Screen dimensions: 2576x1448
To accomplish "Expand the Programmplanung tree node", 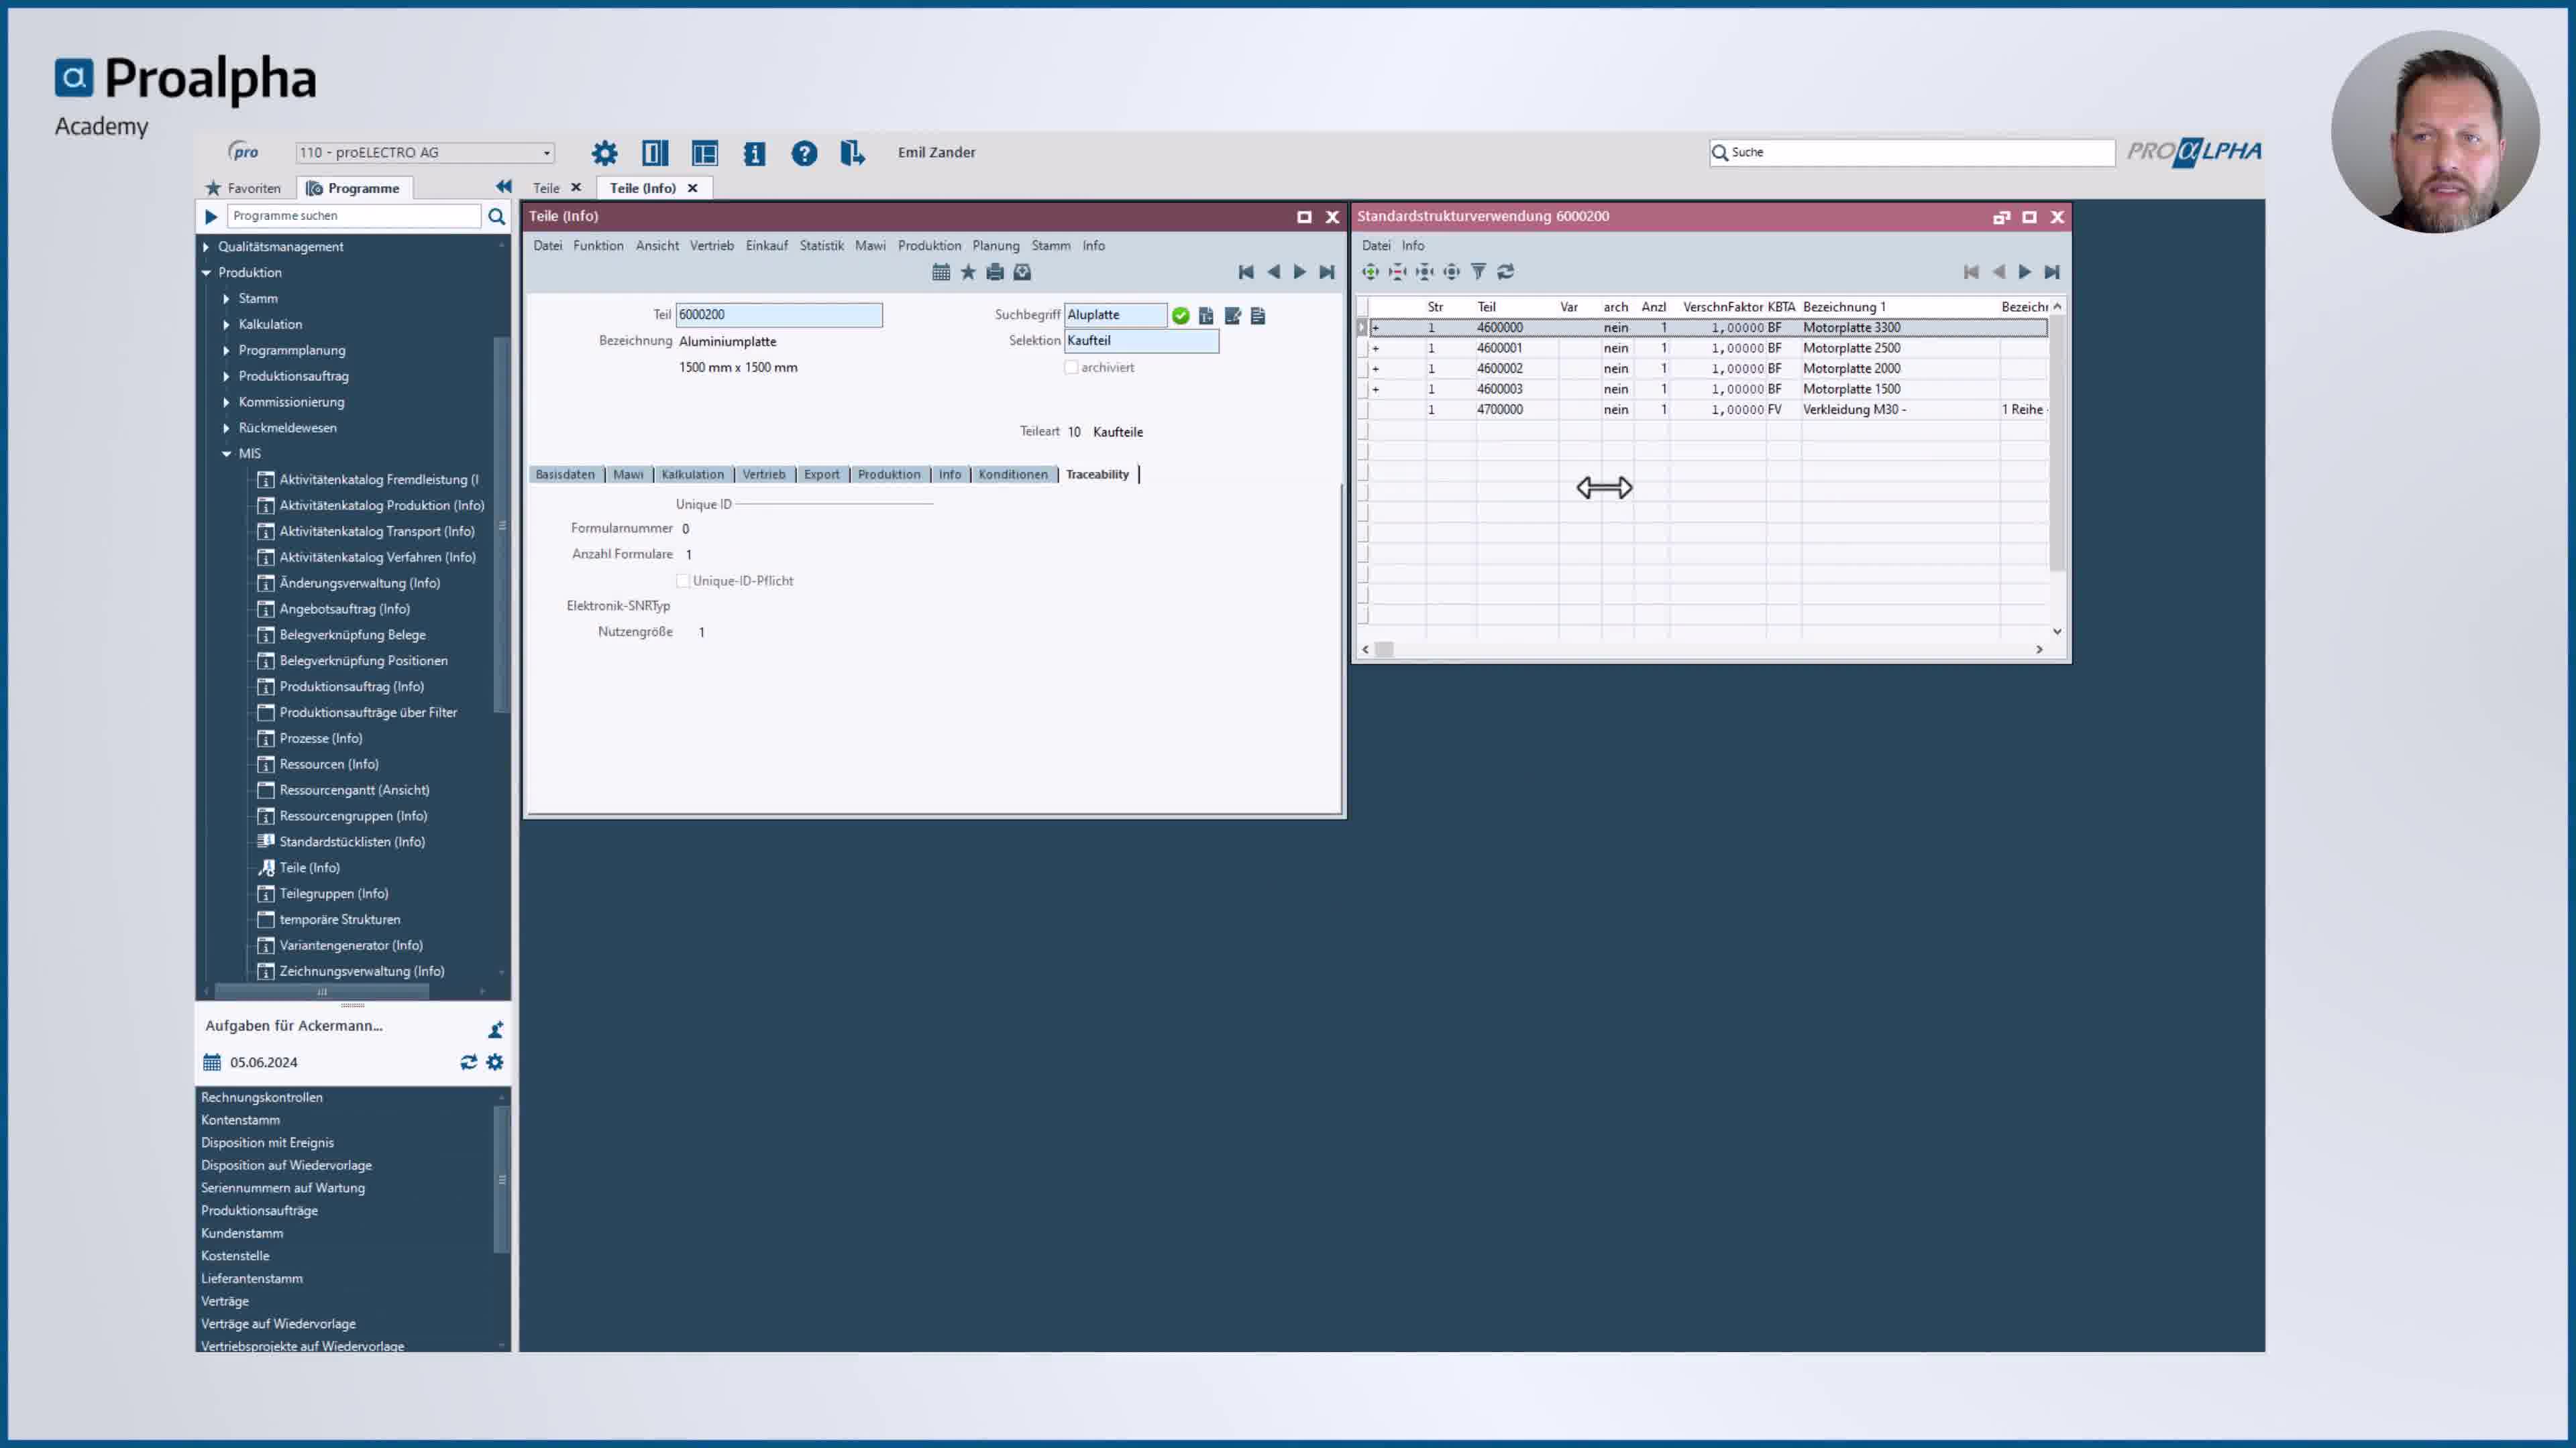I will pos(226,351).
